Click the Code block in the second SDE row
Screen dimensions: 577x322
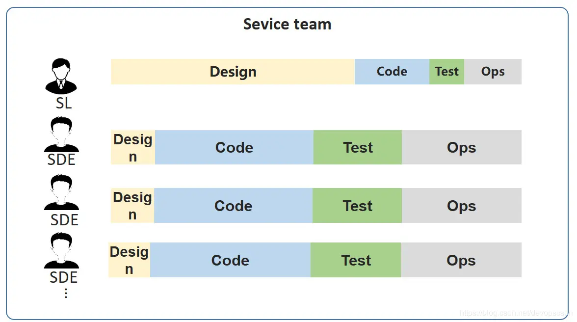click(x=233, y=206)
